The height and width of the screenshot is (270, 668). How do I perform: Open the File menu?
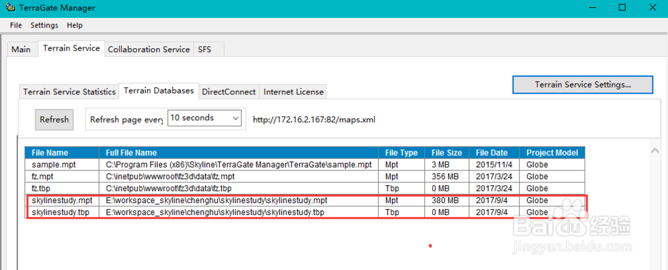click(x=16, y=25)
